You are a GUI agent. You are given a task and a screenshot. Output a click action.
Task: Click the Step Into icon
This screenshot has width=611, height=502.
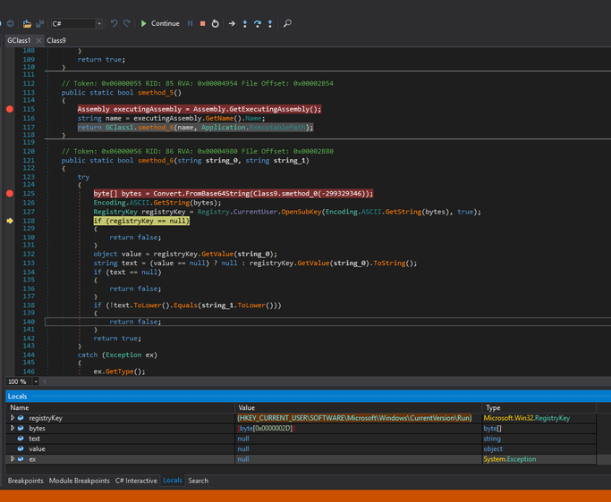(x=245, y=23)
